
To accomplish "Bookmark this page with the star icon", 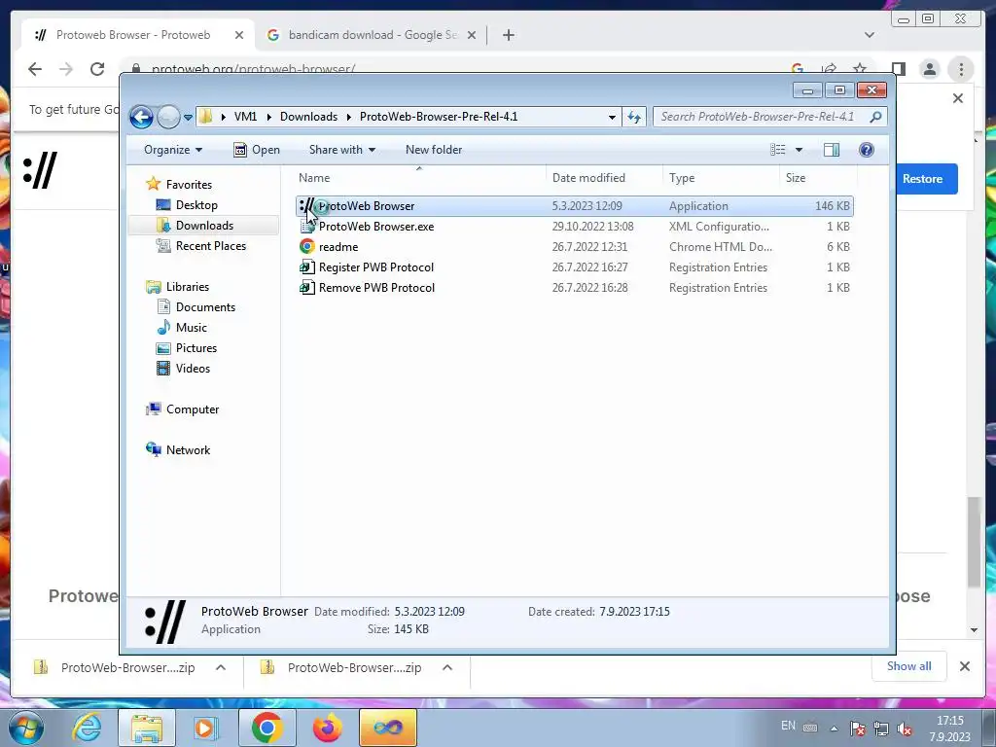I will [860, 67].
